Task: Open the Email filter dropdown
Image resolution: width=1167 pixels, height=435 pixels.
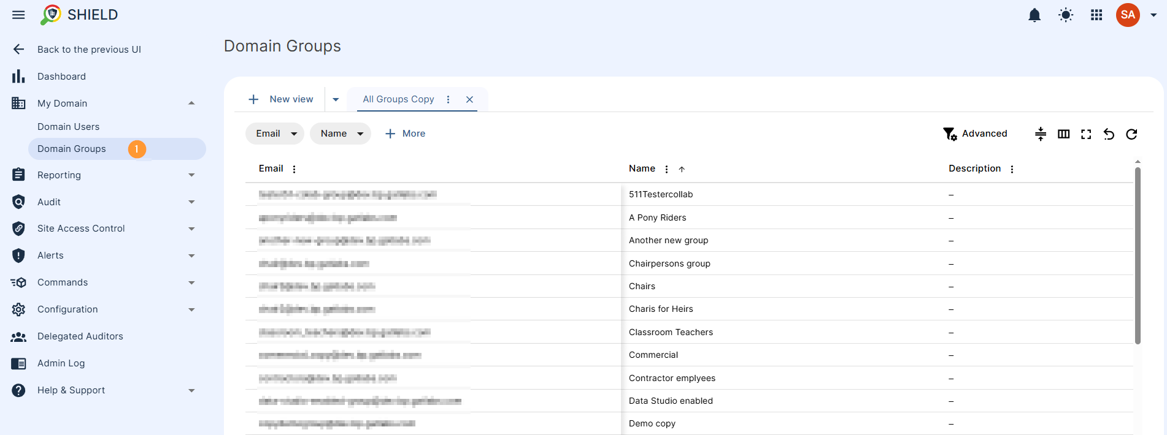Action: [275, 134]
